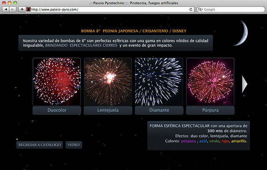The image size is (267, 170).
Task: Play the Video button
Action: point(73,145)
